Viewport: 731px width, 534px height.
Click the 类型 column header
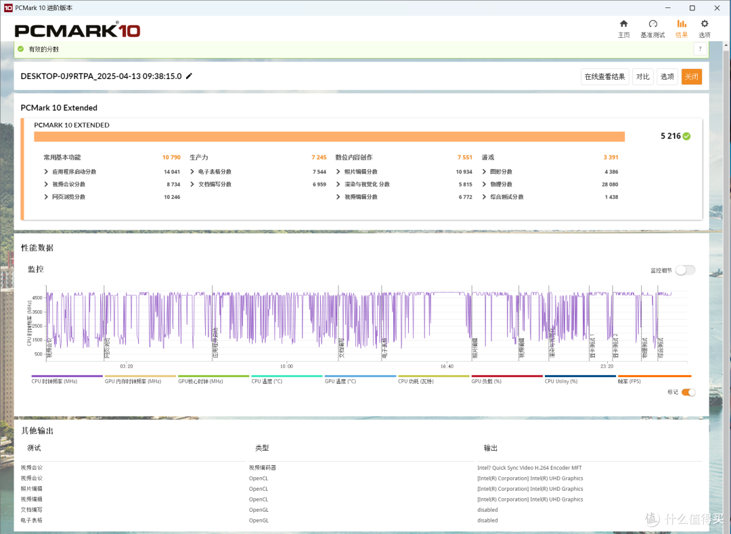[262, 448]
